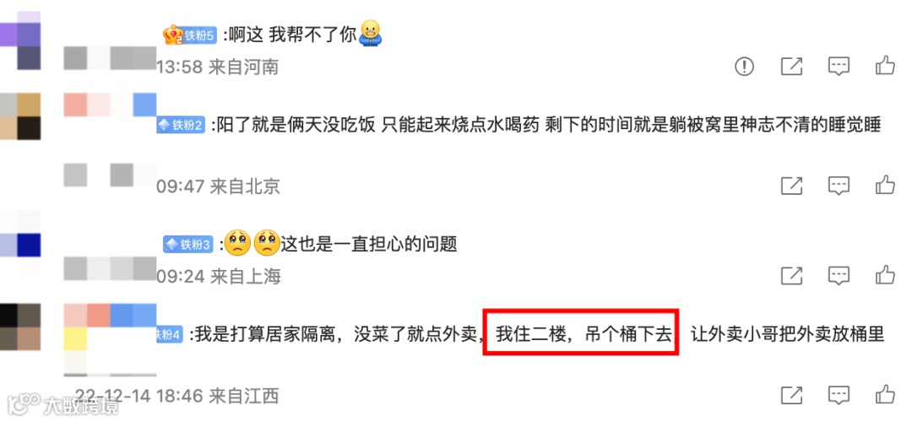
Task: Share the comment from 上海
Action: pyautogui.click(x=791, y=275)
